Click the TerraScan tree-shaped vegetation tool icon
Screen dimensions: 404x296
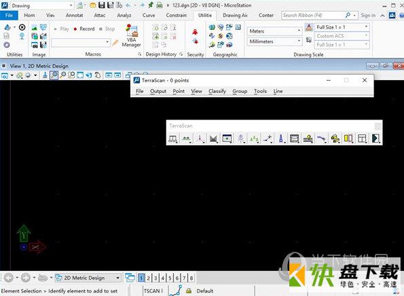pyautogui.click(x=240, y=138)
